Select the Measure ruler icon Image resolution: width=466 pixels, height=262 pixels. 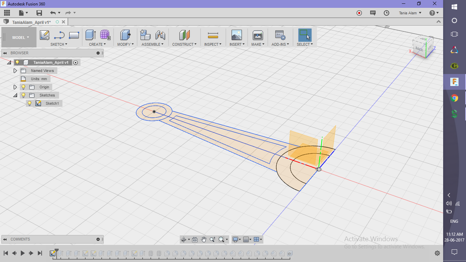point(213,35)
